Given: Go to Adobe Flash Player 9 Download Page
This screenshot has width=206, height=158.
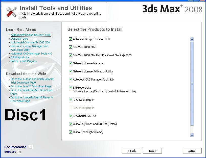Looking at the screenshot, I should coord(32,99).
